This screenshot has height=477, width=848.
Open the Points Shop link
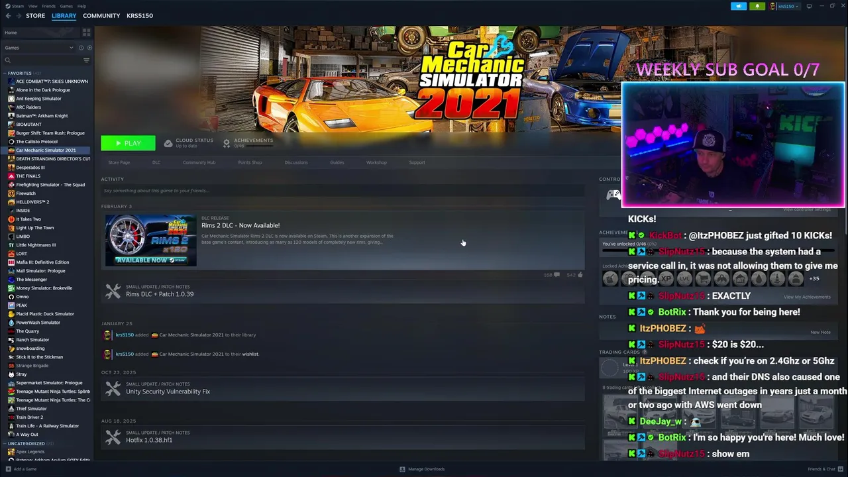point(250,162)
